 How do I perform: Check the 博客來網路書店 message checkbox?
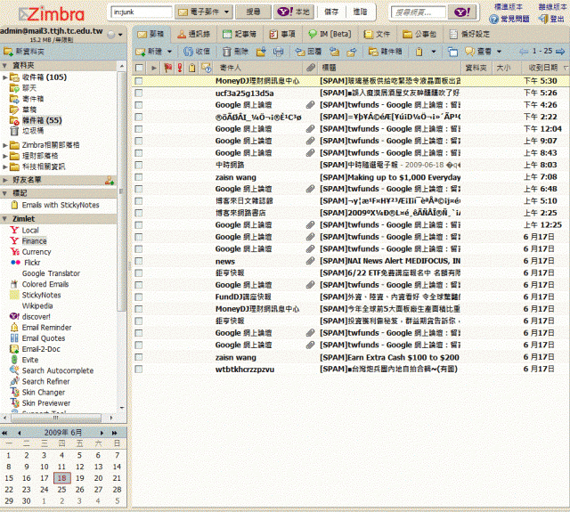[x=139, y=213]
